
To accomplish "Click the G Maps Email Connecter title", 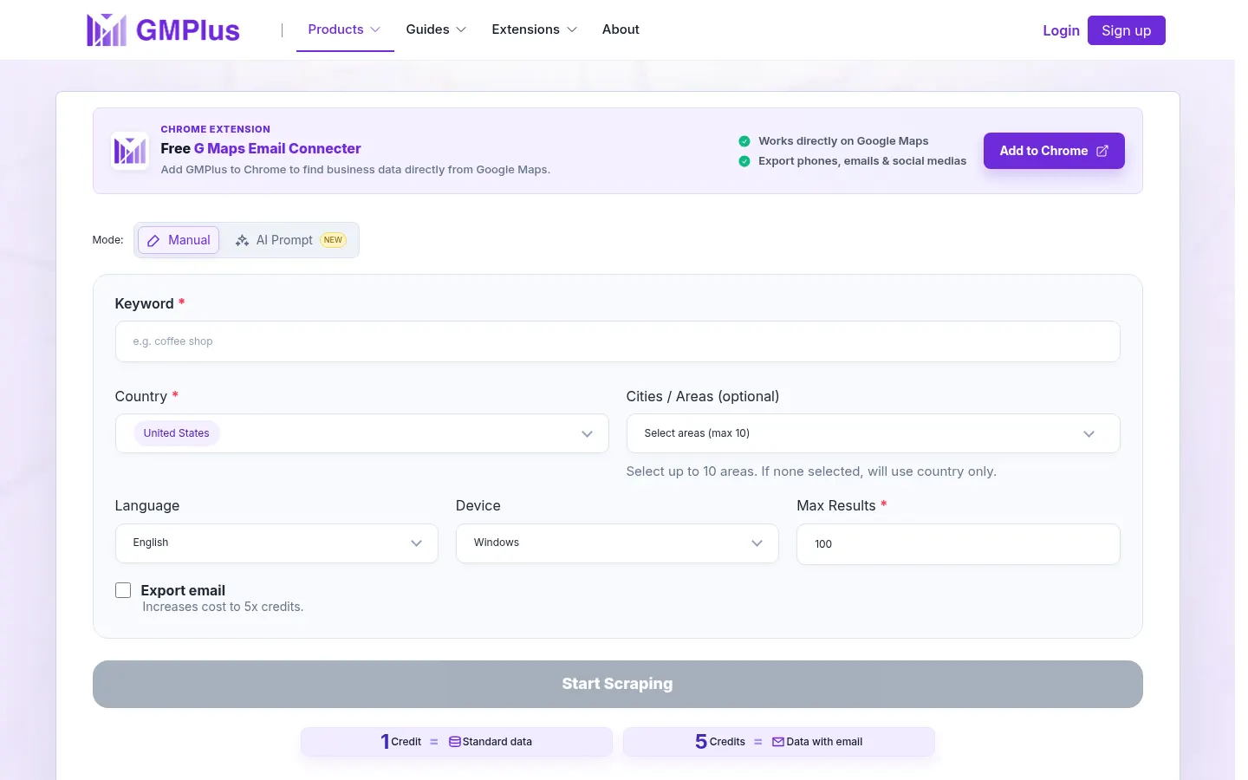I will coord(277,149).
